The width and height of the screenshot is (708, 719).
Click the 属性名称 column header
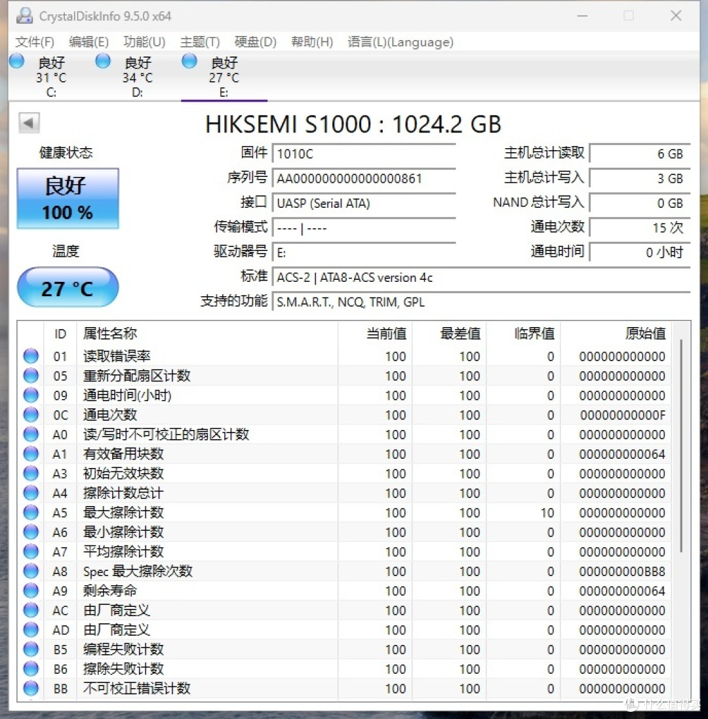(207, 334)
